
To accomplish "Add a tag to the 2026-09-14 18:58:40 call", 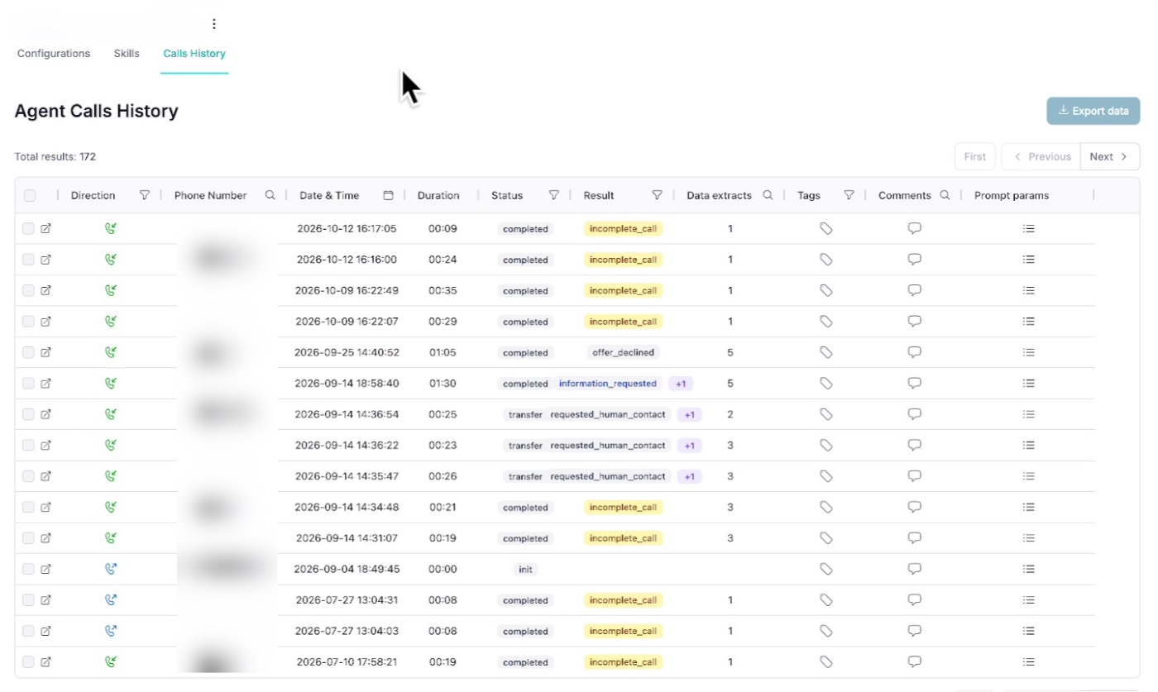I will click(x=825, y=384).
